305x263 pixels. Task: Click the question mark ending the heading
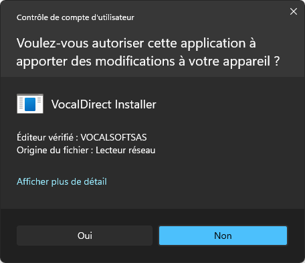[277, 61]
